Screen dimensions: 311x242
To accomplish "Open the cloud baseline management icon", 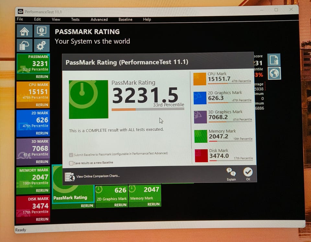I will pos(25,45).
